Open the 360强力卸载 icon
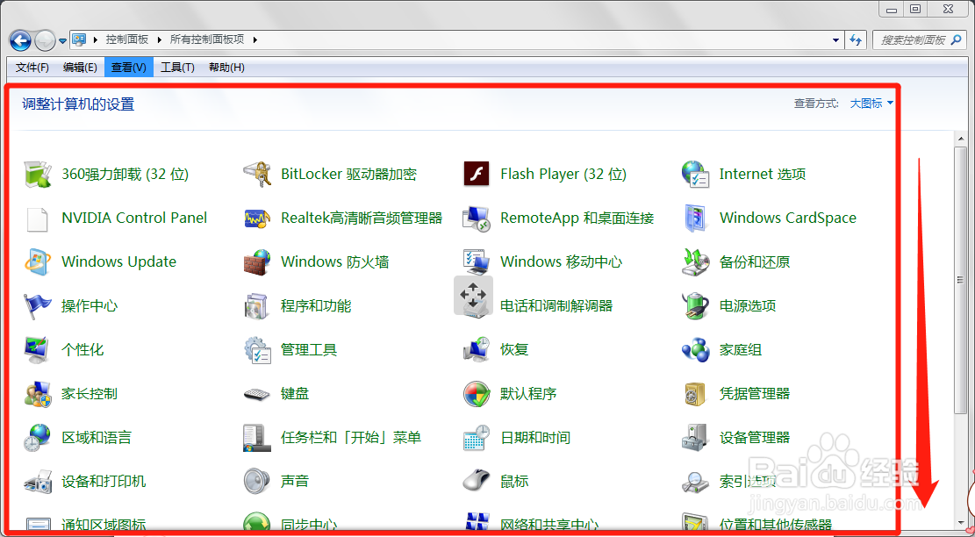This screenshot has width=975, height=537. 38,174
